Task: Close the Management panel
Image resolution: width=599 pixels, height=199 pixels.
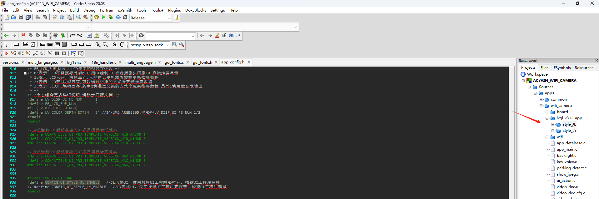Action: click(x=597, y=60)
